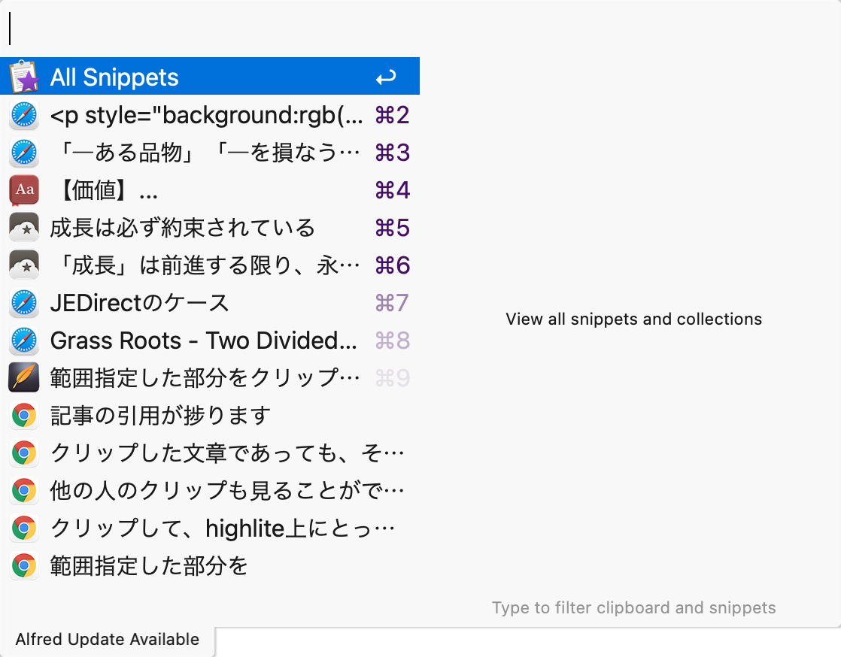Click the Safari icon next to JEDirectのケース

click(x=23, y=302)
